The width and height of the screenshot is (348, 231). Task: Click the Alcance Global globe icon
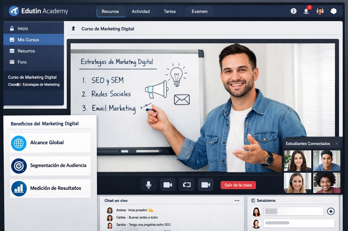point(19,143)
